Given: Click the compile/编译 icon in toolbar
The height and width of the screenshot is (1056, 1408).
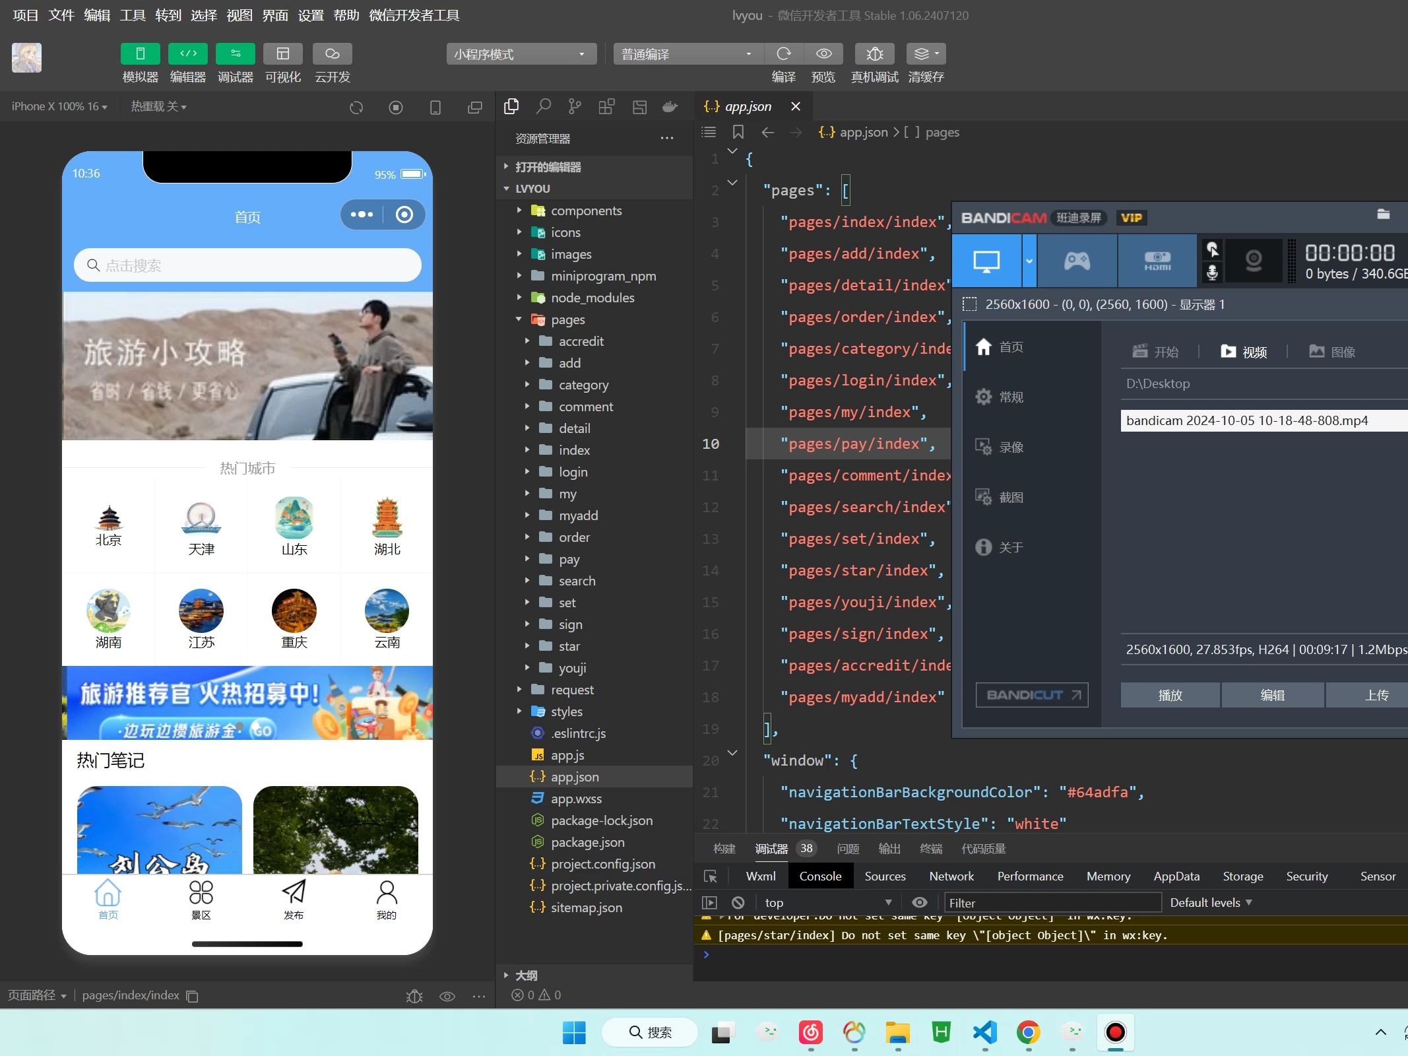Looking at the screenshot, I should pyautogui.click(x=783, y=53).
